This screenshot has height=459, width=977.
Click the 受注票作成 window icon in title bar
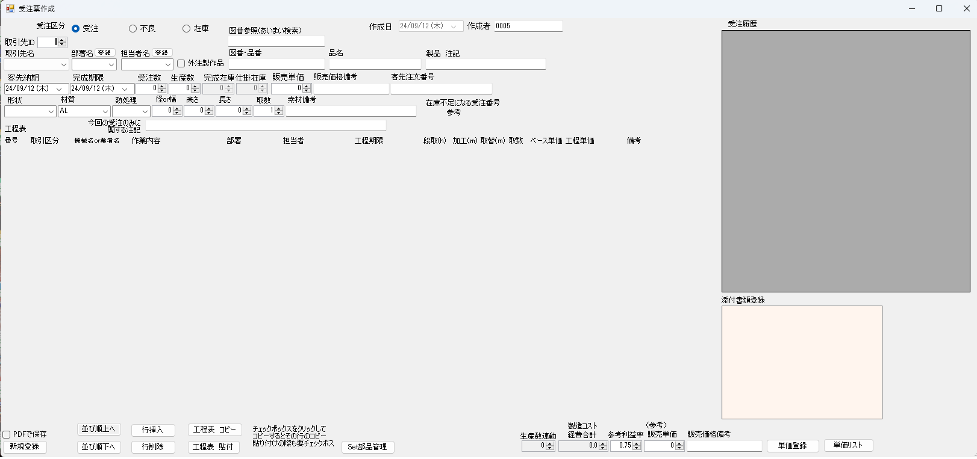[10, 8]
